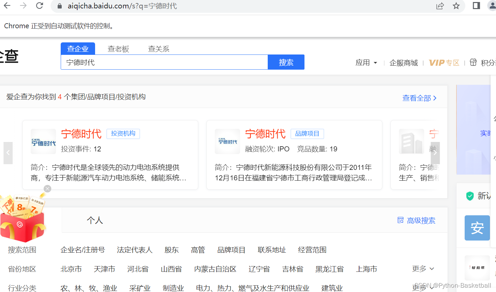Click the 品牌项目 tag on card
This screenshot has height=292, width=496.
[x=307, y=134]
